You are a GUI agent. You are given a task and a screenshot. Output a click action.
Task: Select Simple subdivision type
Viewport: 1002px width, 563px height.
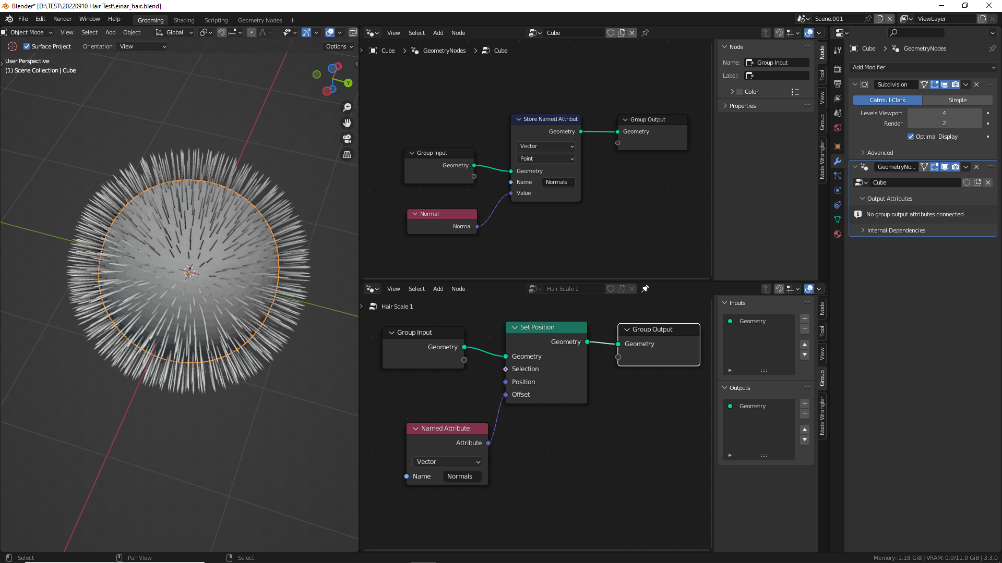click(957, 100)
